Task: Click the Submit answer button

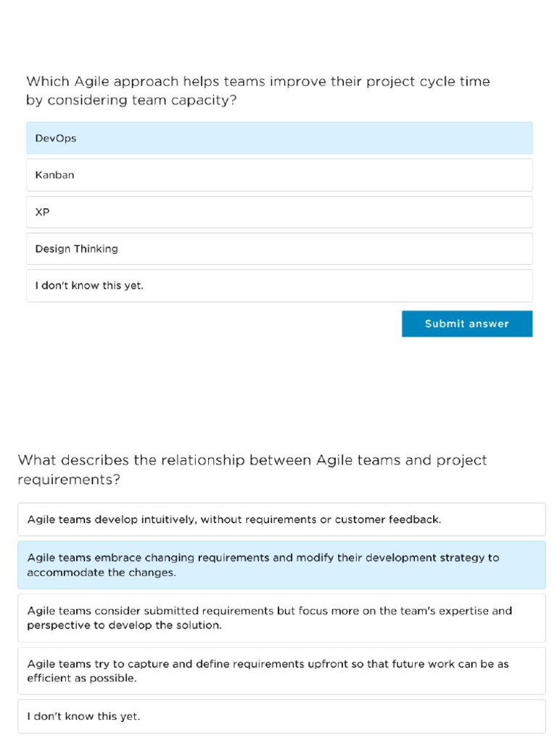Action: click(467, 324)
